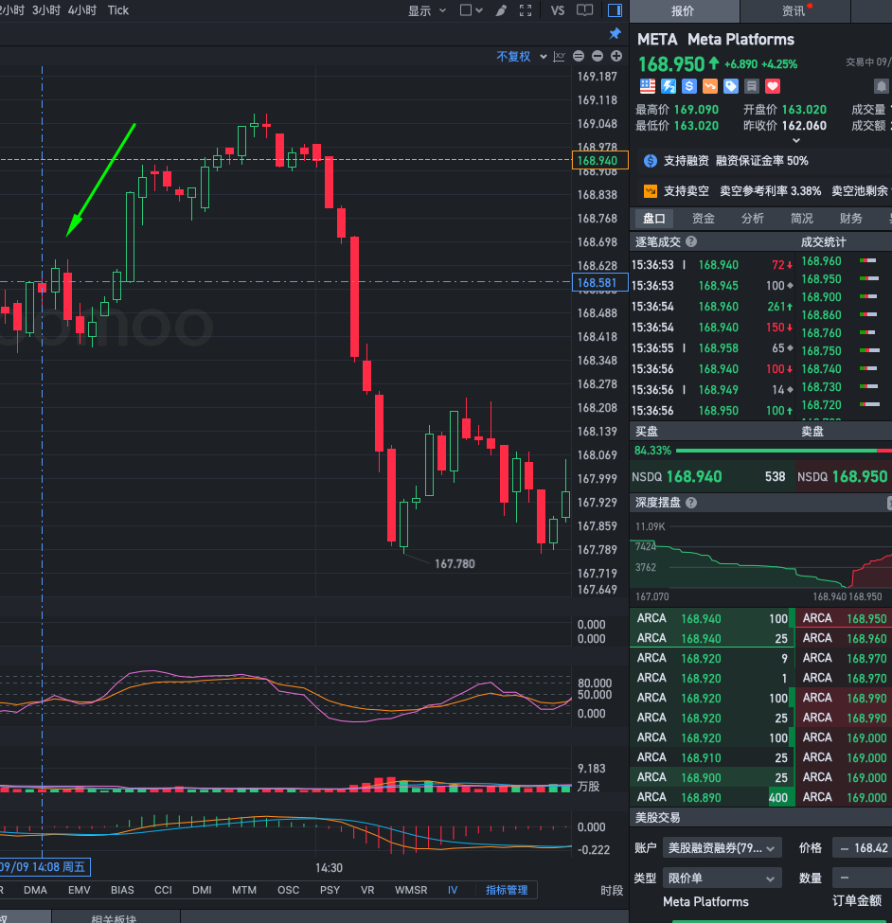Select the 分析 tab
The width and height of the screenshot is (892, 923).
753,219
